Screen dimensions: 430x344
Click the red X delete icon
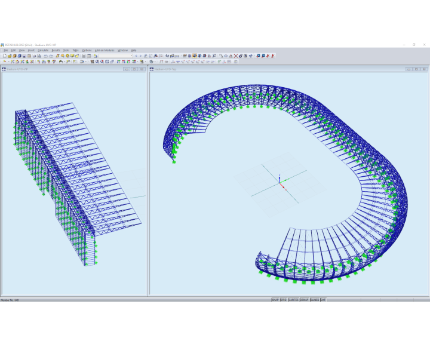tap(236, 56)
